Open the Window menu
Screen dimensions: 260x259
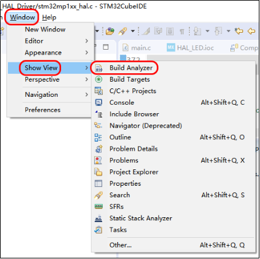22,18
